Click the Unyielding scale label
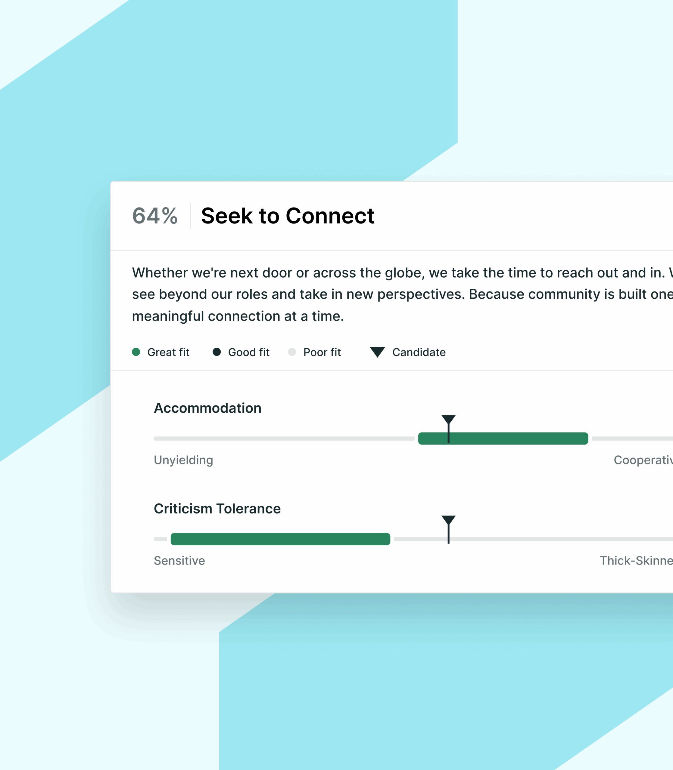Screen dimensions: 673x770 183,460
